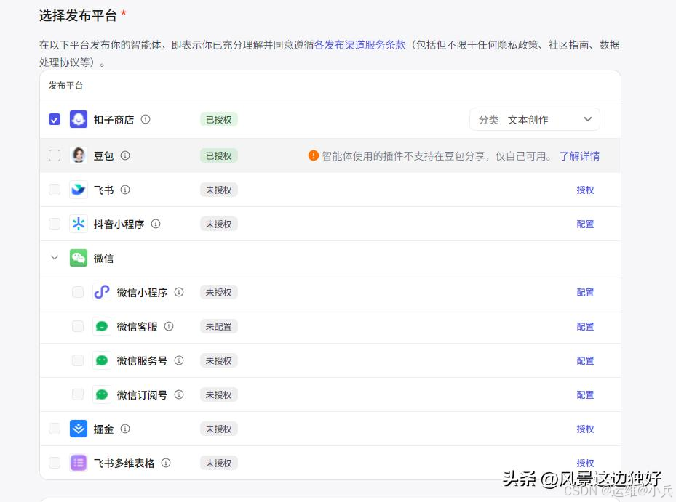Click the 了解详情 link for 豆包
676x502 pixels.
click(x=580, y=155)
